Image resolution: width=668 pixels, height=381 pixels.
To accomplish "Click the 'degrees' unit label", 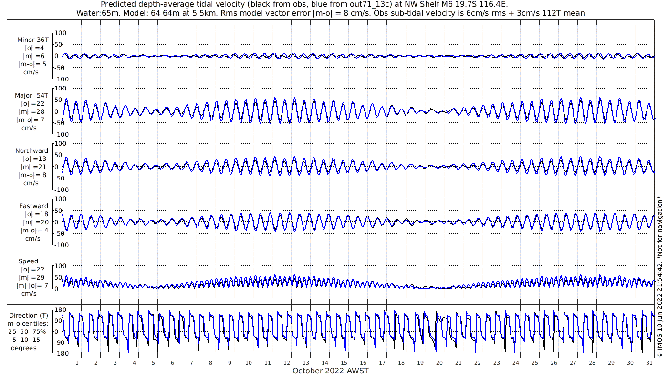I will coord(24,348).
